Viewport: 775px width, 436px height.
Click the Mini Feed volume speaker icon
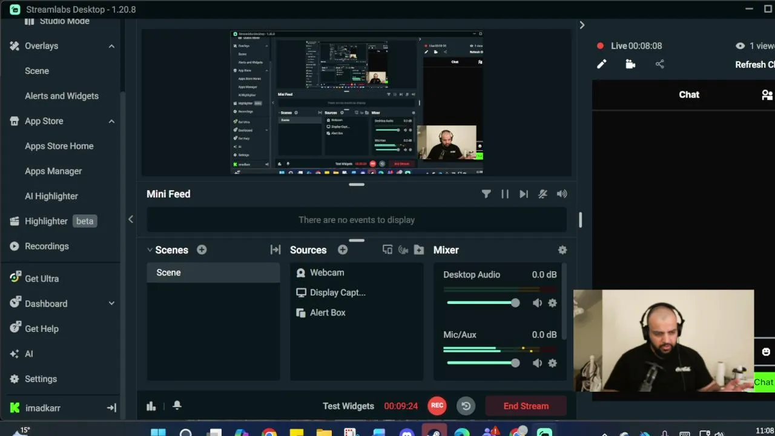tap(562, 194)
